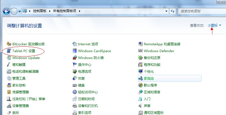Click the 家庭组 icon
Screen dimensions: 226x115
pyautogui.click(x=140, y=78)
